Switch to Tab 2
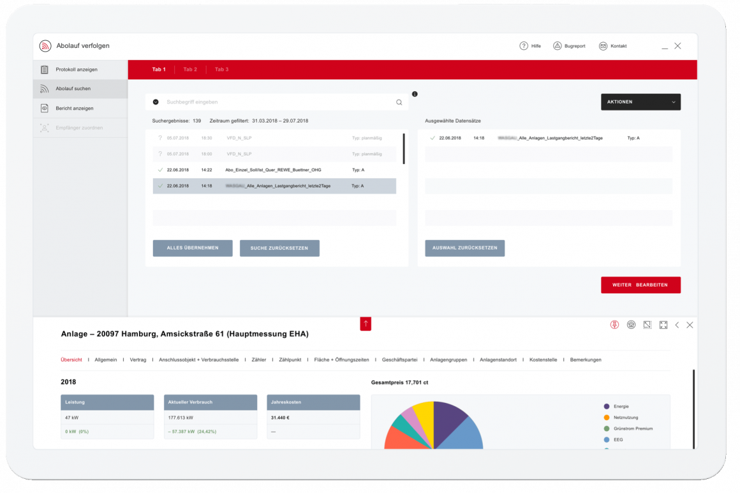The width and height of the screenshot is (740, 493). point(190,70)
